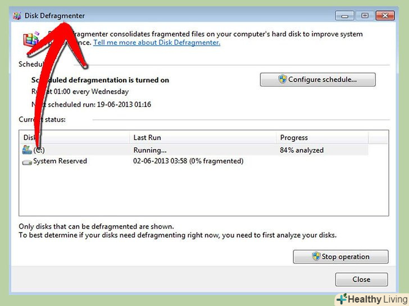The height and width of the screenshot is (306, 409).
Task: Maximize the Disk Defragmenter window
Action: (365, 16)
